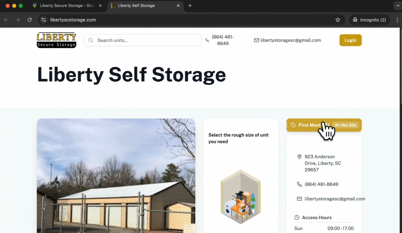Focus the address bar showing libertyscstorage.com

[x=190, y=20]
